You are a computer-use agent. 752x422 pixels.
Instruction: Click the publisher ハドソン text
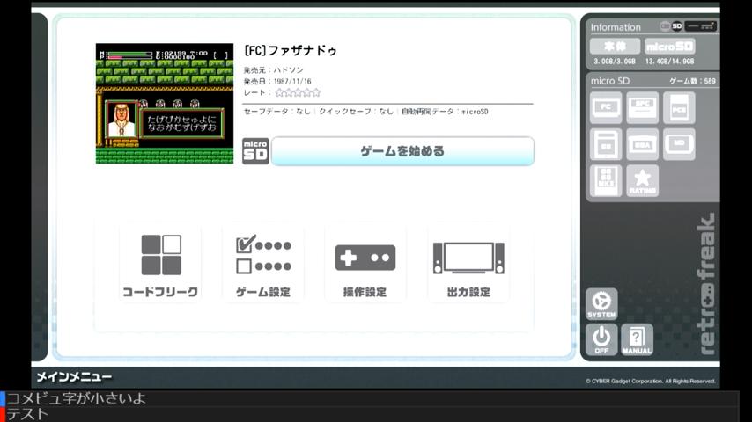[288, 70]
